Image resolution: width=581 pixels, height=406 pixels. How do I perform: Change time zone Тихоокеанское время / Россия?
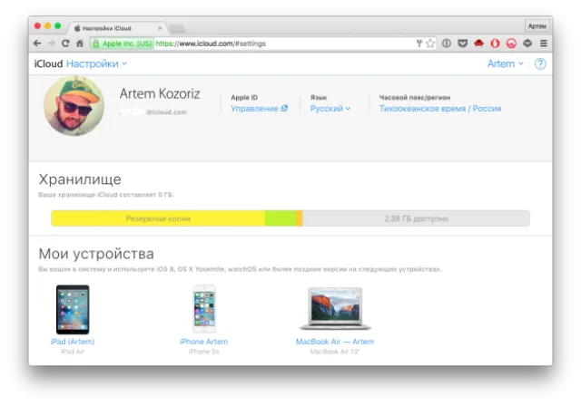coord(440,109)
